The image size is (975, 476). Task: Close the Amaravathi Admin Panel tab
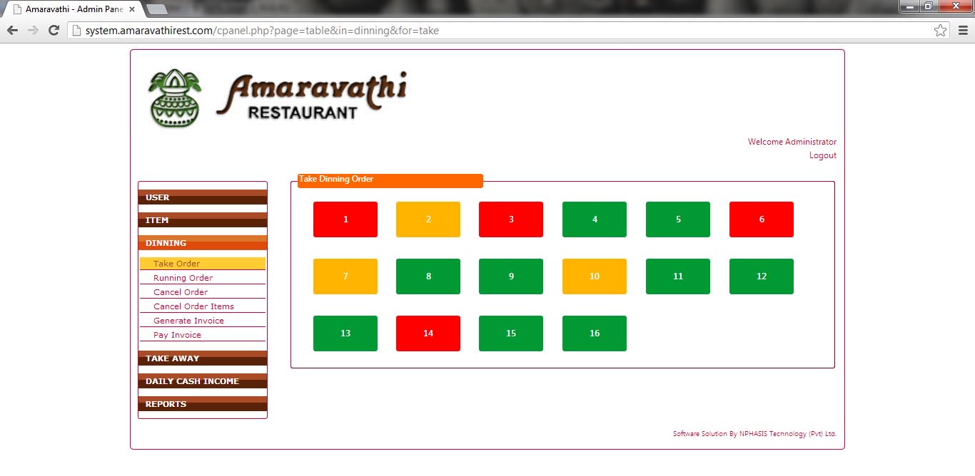pos(132,9)
